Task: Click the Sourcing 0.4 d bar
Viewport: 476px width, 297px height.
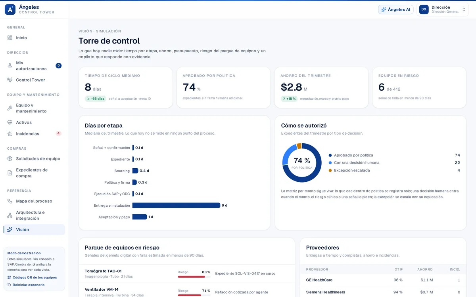Action: 135,171
